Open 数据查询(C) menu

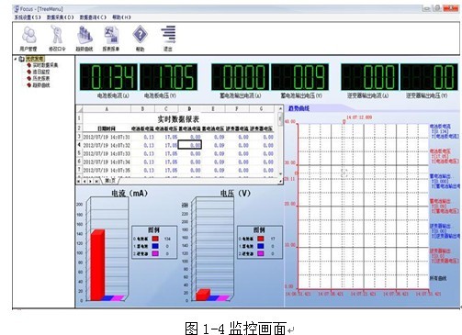[93, 17]
